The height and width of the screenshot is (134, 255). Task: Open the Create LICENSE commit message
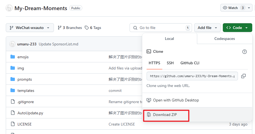[x=122, y=124]
